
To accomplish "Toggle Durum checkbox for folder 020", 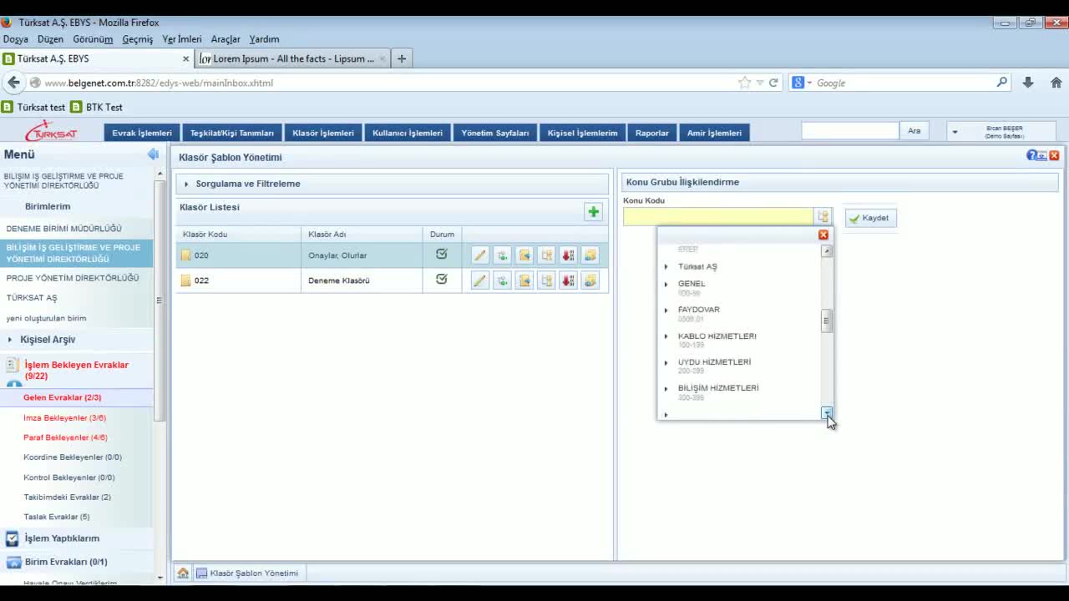I will (x=442, y=255).
